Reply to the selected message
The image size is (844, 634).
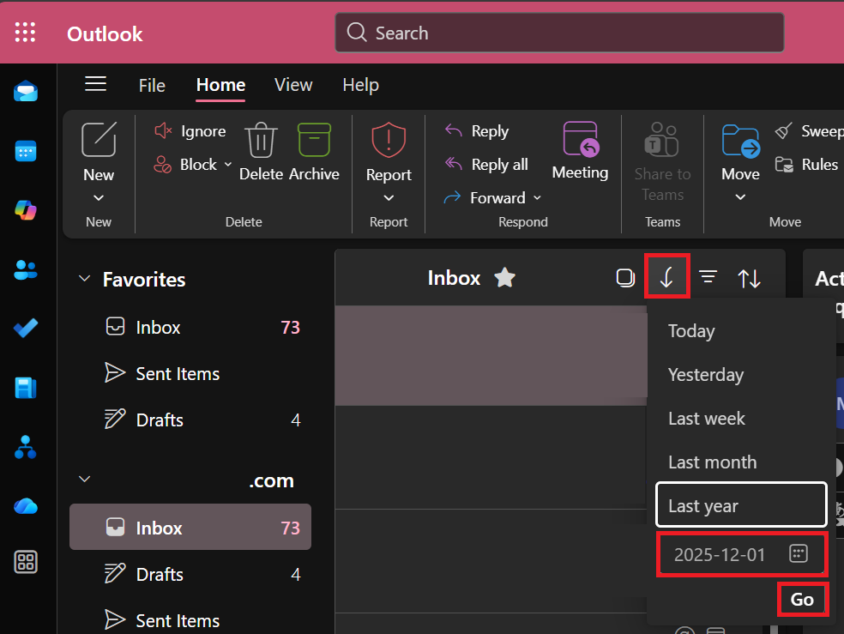[477, 130]
